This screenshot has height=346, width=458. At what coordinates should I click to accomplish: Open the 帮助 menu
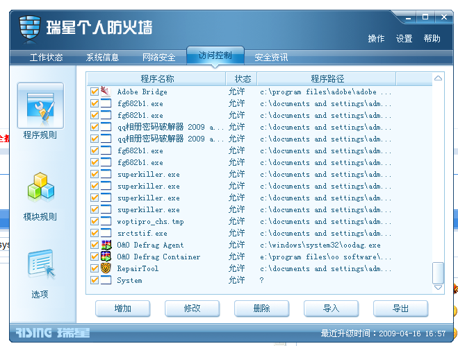[432, 38]
